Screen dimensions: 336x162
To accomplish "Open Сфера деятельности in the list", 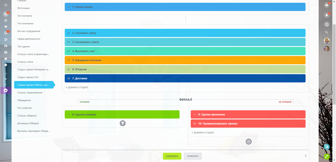I will pyautogui.click(x=29, y=39).
